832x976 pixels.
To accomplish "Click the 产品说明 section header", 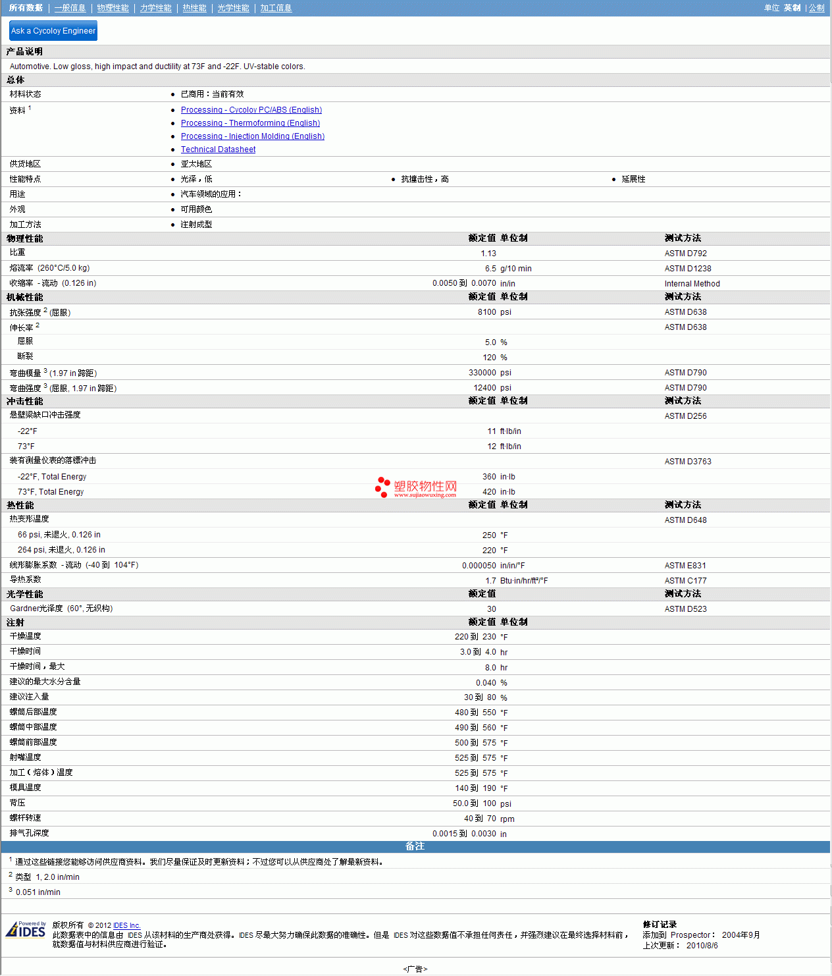I will pyautogui.click(x=24, y=51).
